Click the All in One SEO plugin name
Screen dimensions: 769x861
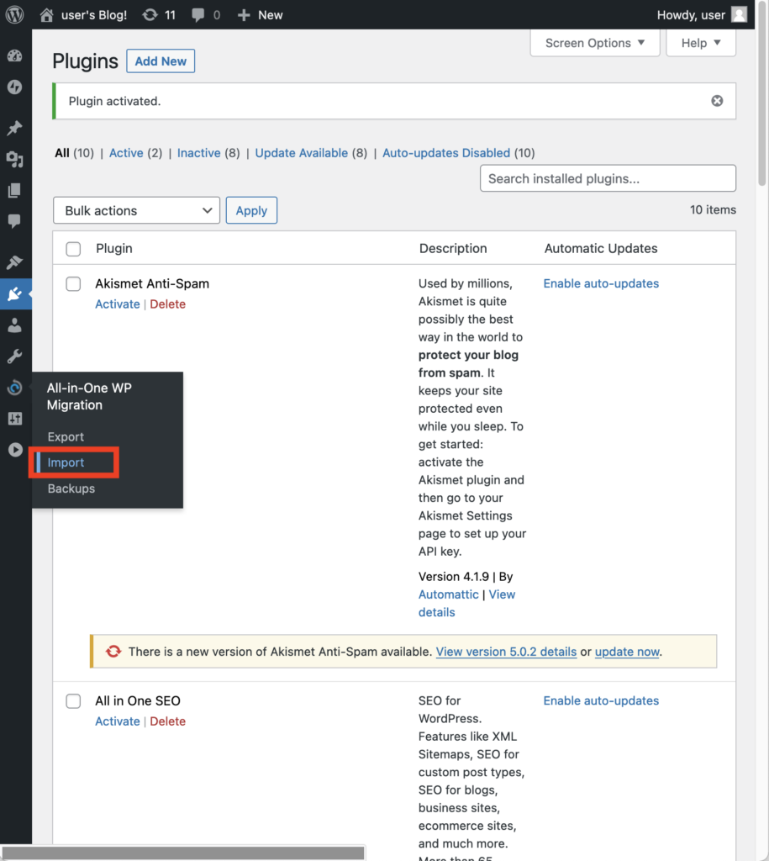[x=138, y=700]
